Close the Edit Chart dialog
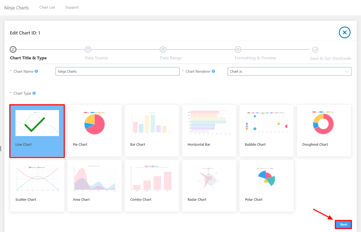The height and width of the screenshot is (232, 361). point(344,32)
